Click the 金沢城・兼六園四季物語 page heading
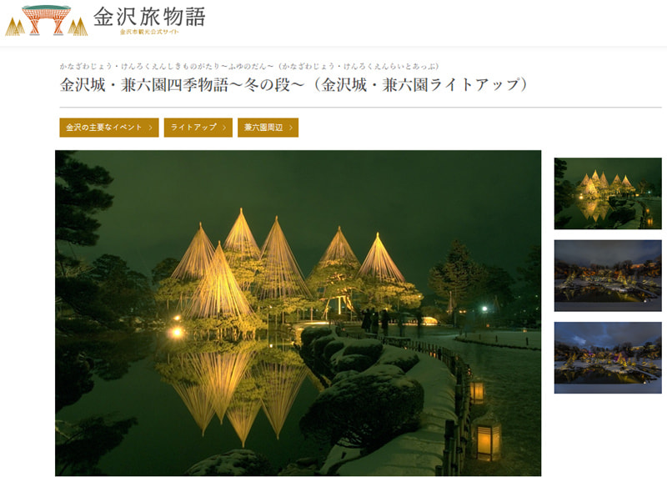Image resolution: width=667 pixels, height=477 pixels. [294, 85]
